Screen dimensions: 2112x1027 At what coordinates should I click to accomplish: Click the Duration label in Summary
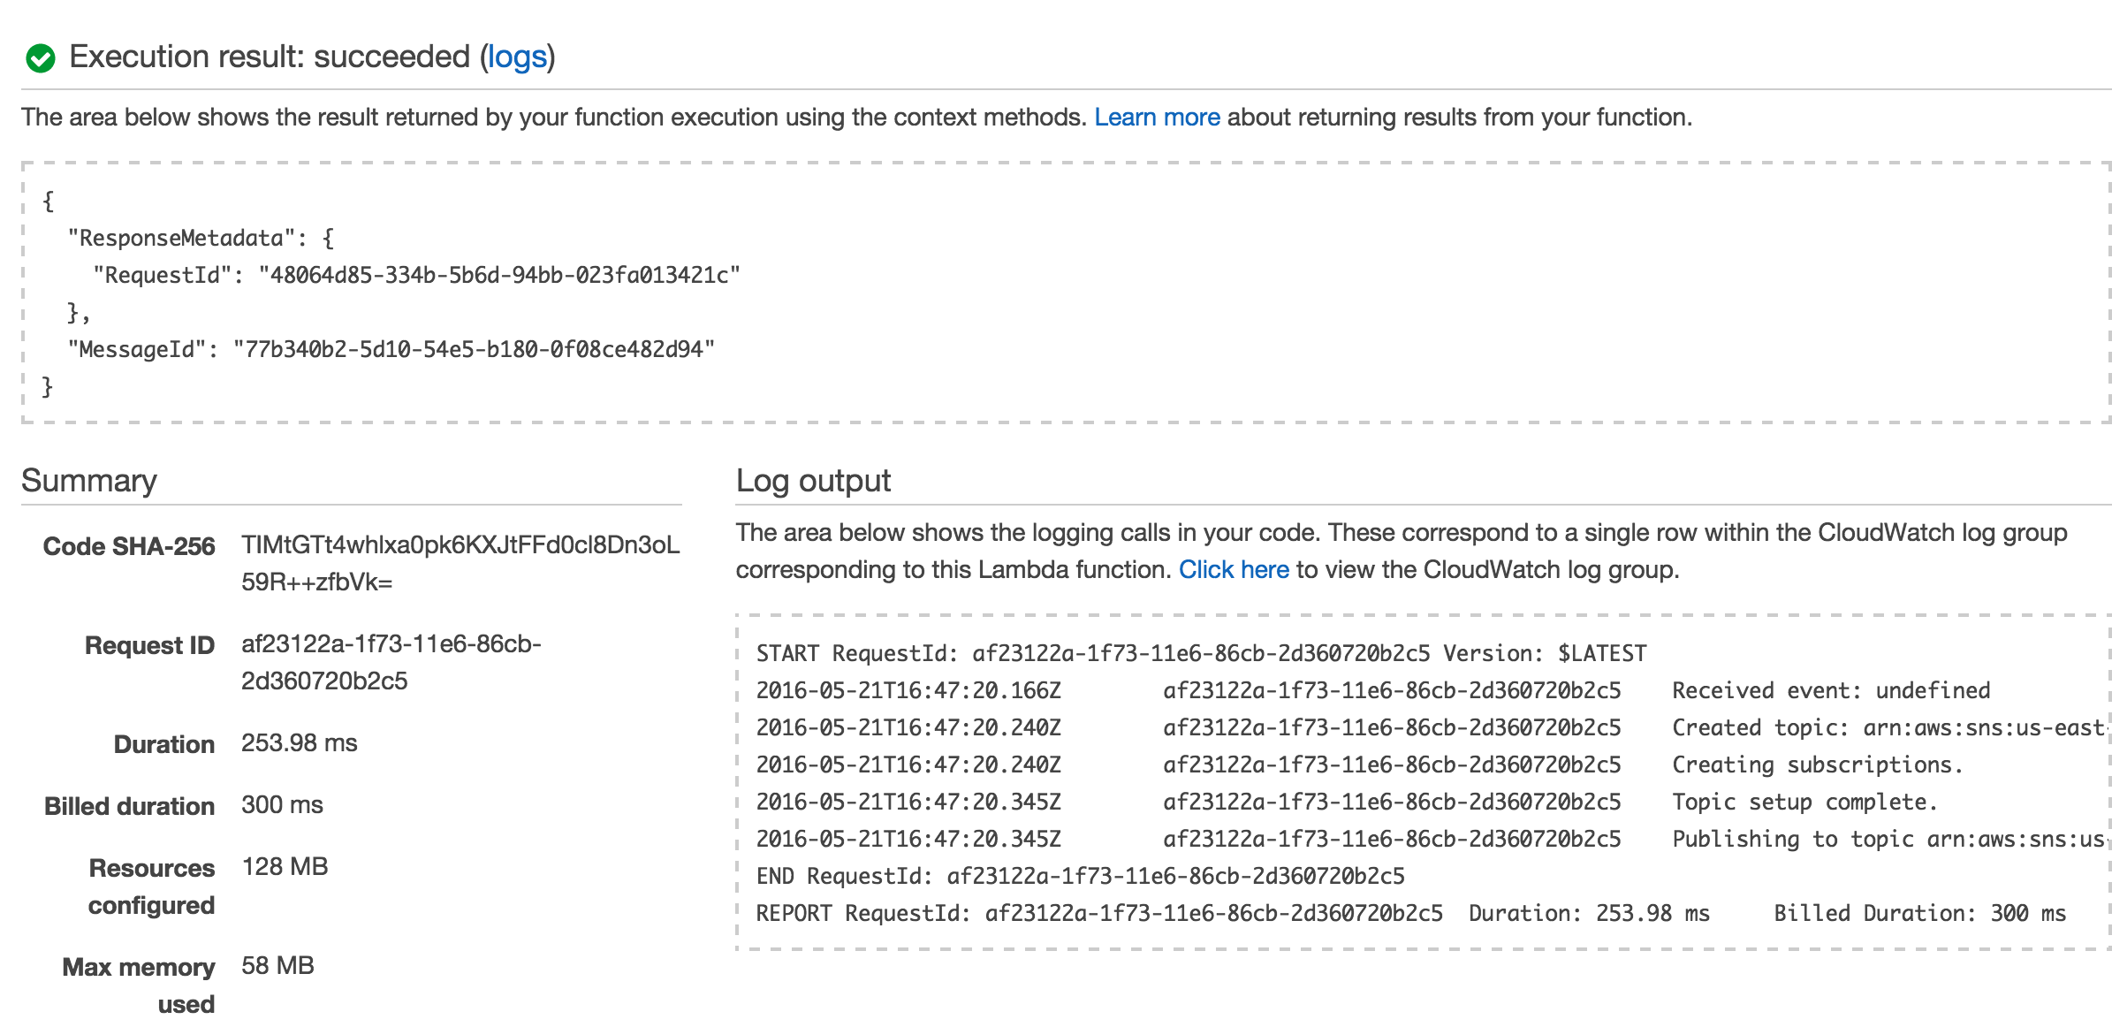coord(164,744)
